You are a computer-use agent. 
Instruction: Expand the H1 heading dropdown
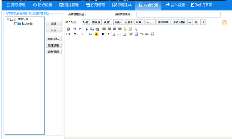pos(69,34)
